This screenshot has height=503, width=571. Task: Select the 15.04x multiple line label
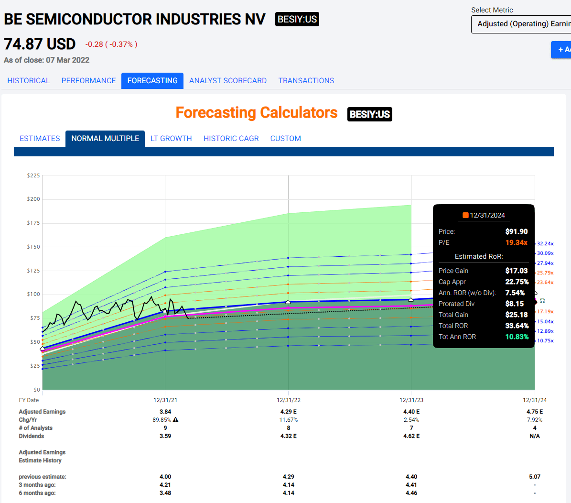point(545,321)
